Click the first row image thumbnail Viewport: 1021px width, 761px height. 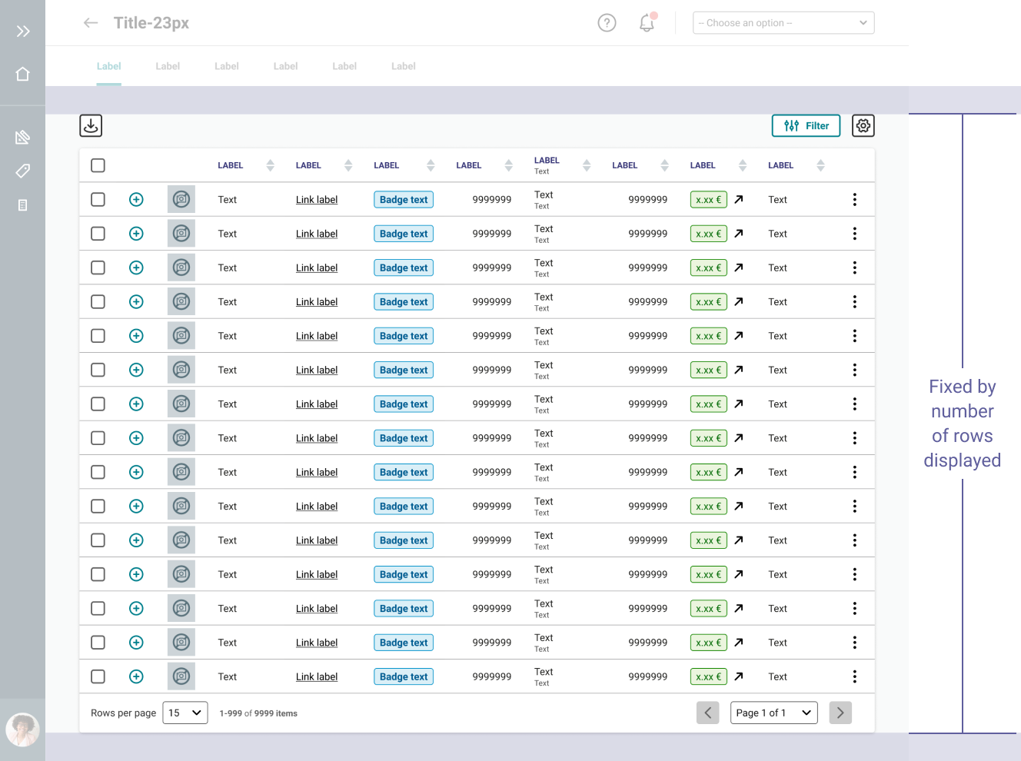(x=181, y=200)
